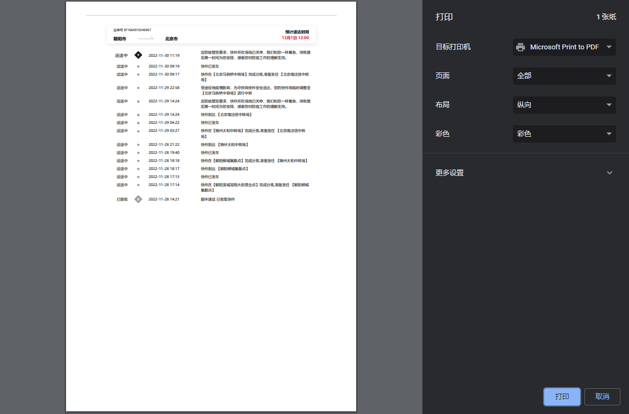Image resolution: width=629 pixels, height=414 pixels.
Task: Click the timeline dot at 2022-11-28 21:22
Action: [138, 144]
